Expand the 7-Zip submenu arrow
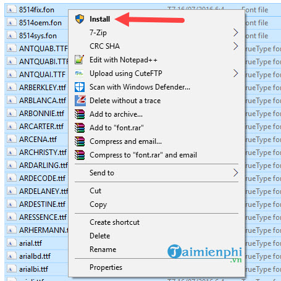 236,33
